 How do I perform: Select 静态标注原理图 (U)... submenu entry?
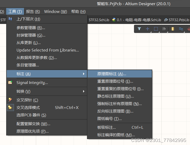click(x=120, y=96)
